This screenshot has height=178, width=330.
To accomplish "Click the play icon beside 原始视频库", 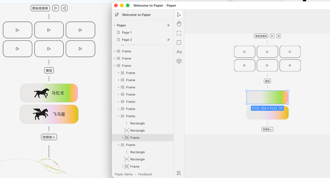I will coord(55,8).
